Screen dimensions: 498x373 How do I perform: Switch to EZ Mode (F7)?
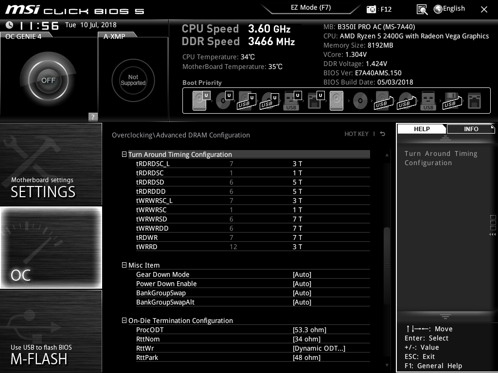[x=311, y=8]
